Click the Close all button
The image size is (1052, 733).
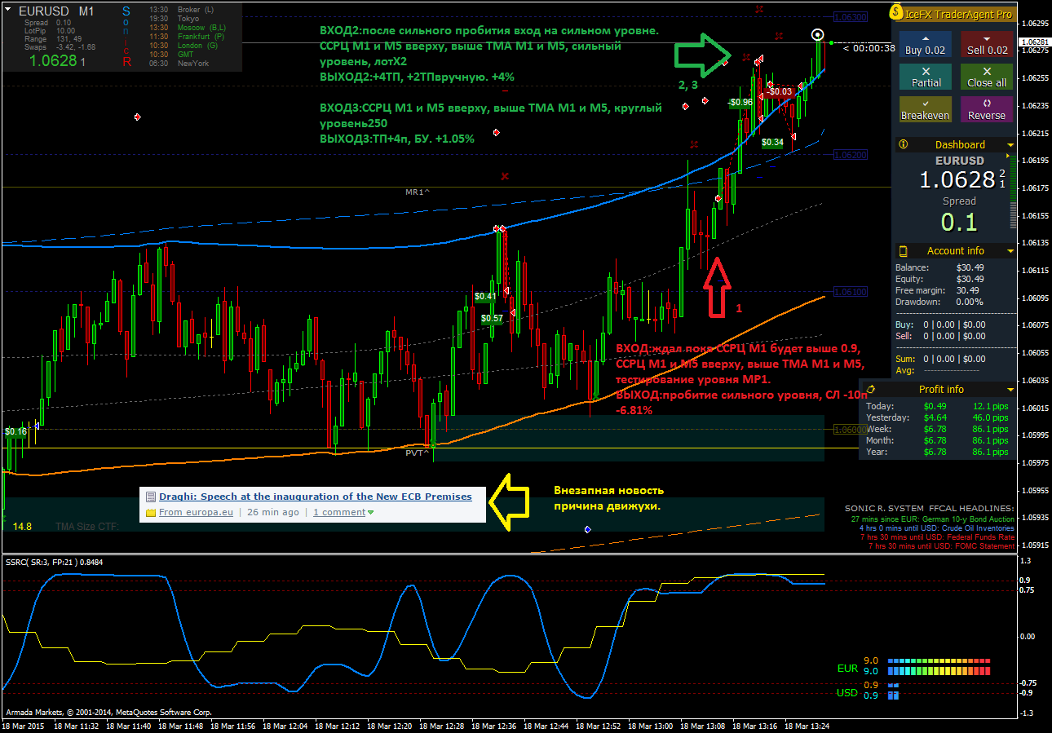(987, 77)
